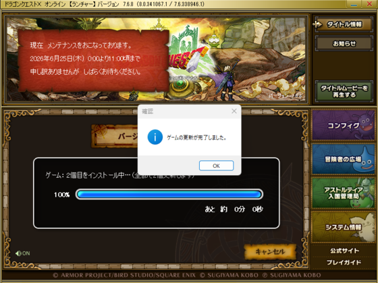Image resolution: width=378 pixels, height=283 pixels.
Task: Open the お知らせ notices button
Action: [x=344, y=44]
